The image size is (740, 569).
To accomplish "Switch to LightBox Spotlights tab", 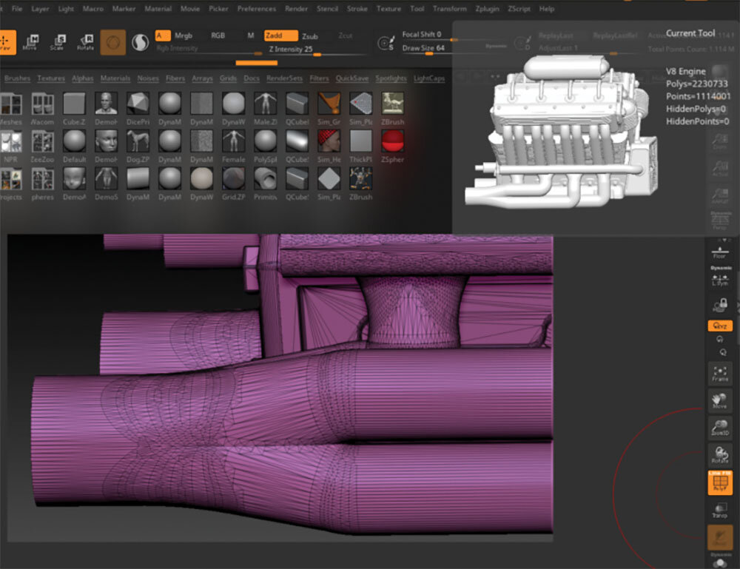I will pos(391,78).
